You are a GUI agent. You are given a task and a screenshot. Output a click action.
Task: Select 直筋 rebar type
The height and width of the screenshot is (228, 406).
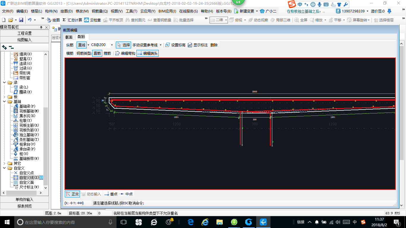(97, 53)
